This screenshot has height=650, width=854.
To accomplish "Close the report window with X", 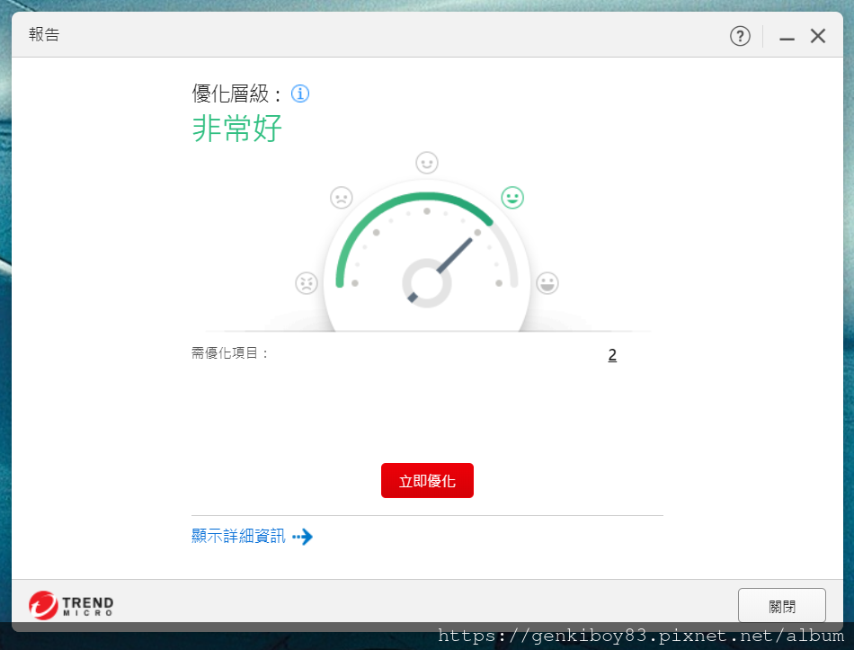I will coord(817,37).
